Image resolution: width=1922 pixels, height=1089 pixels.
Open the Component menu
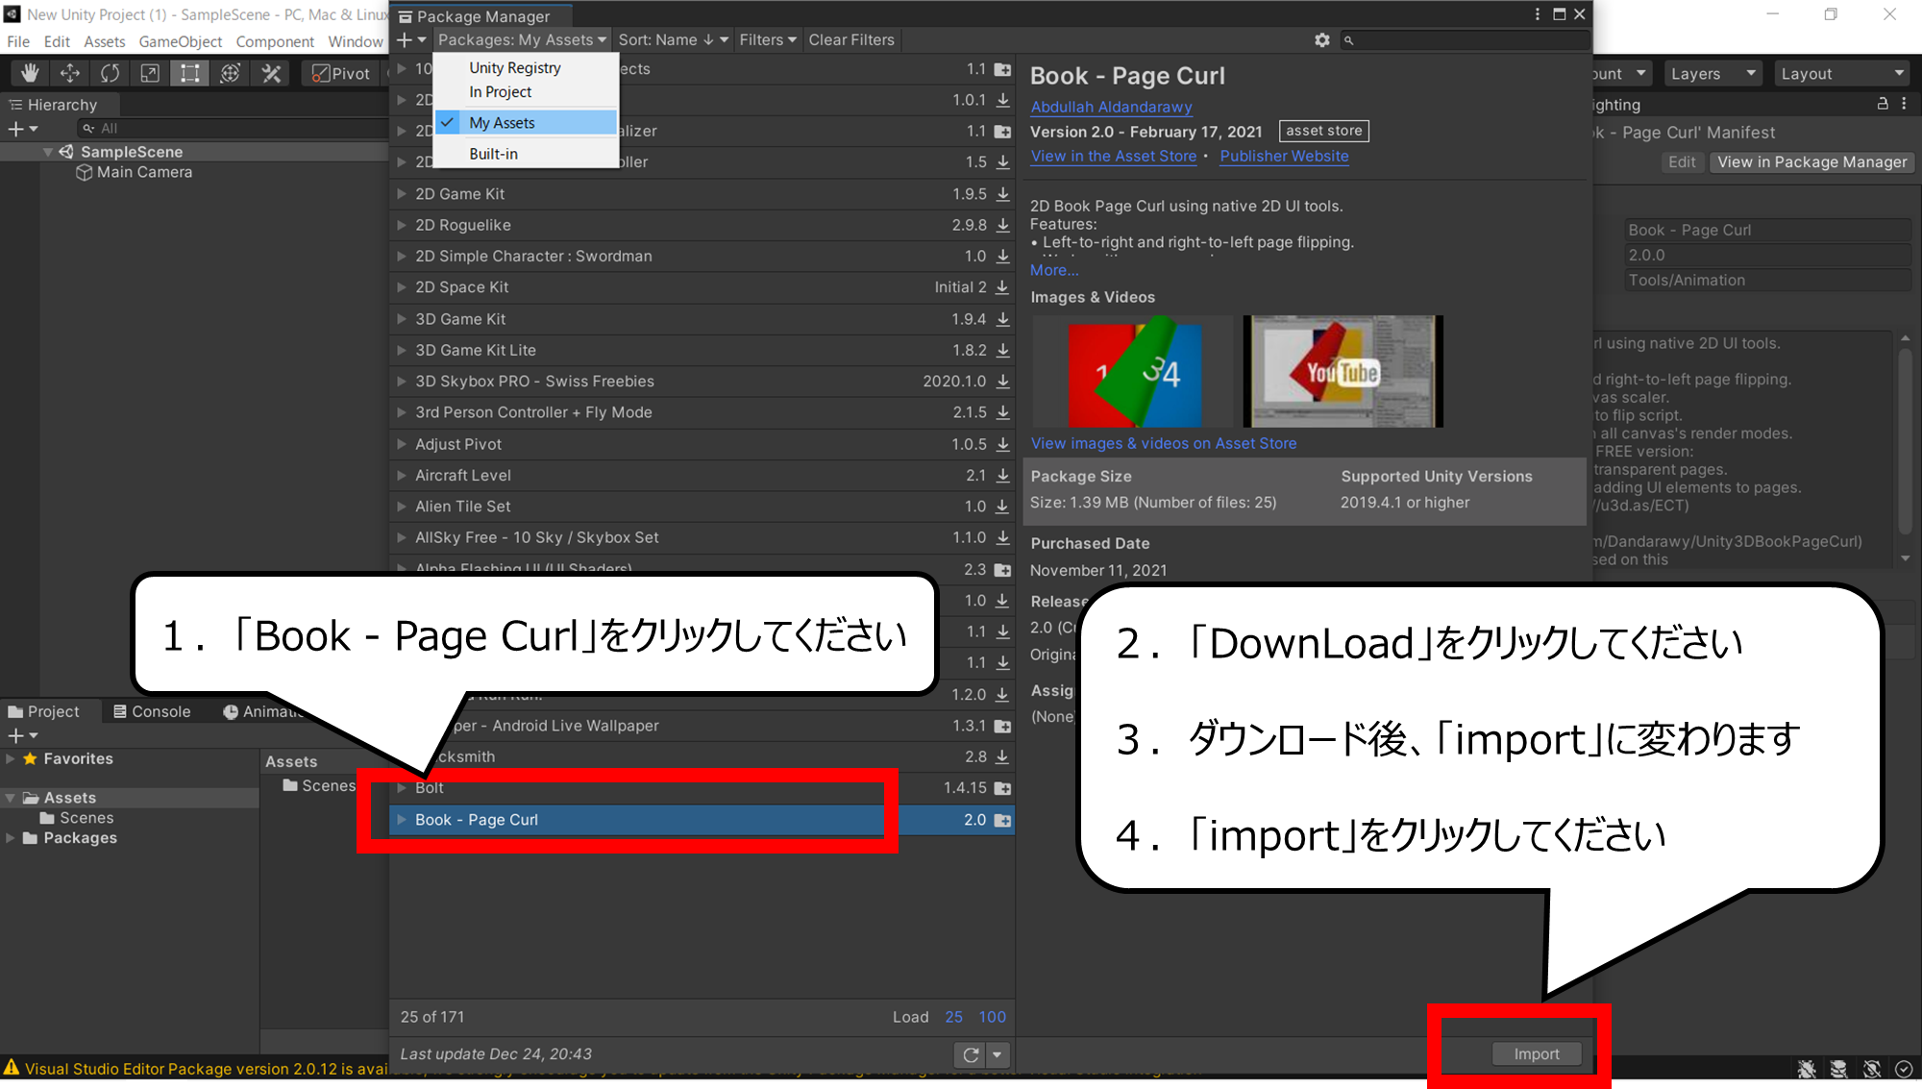pos(275,41)
